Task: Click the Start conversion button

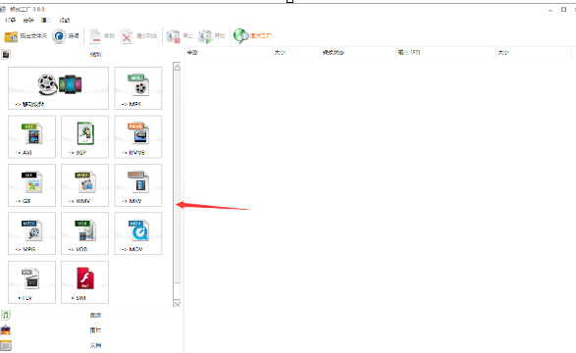Action: 211,36
